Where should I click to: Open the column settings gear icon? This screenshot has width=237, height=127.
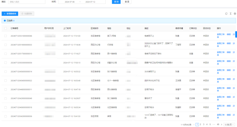235,14
